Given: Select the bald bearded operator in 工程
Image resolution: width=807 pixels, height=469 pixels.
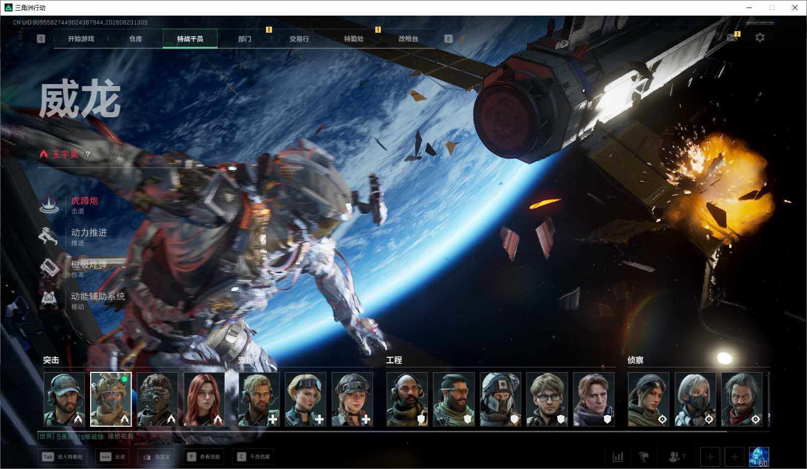Looking at the screenshot, I should click(407, 399).
